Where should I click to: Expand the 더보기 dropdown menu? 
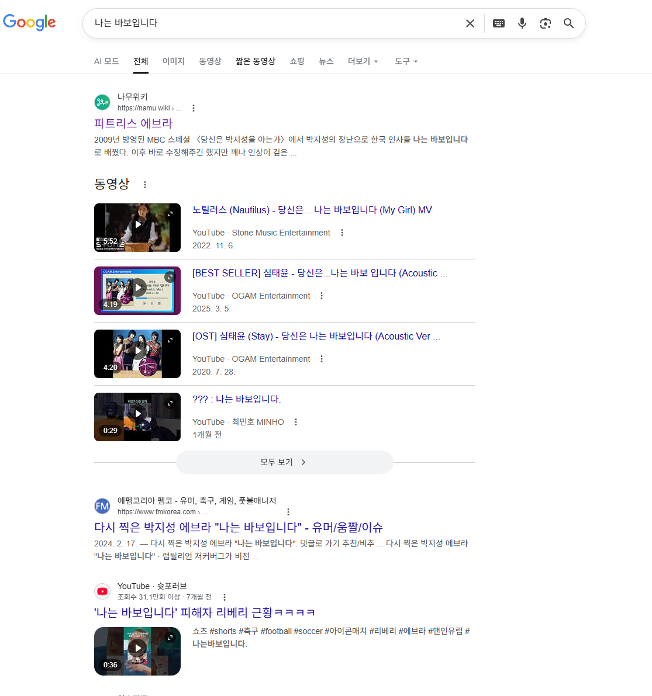point(363,61)
